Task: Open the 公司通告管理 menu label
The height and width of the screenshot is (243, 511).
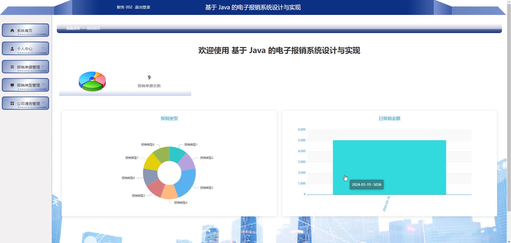Action: [28, 104]
